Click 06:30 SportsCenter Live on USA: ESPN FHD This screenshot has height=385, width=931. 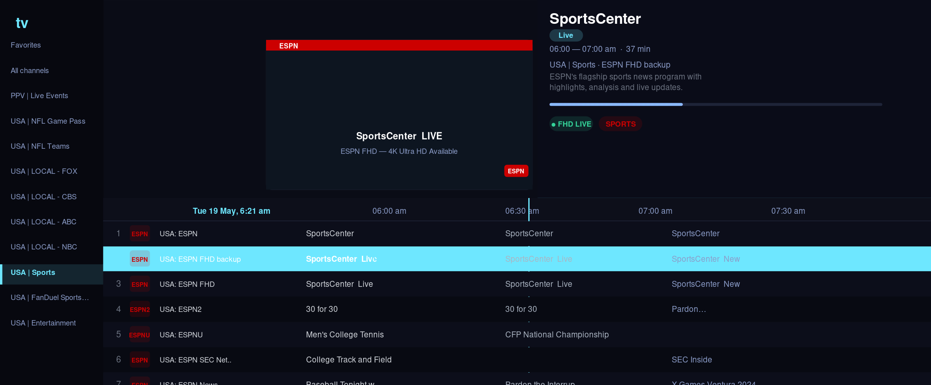(x=539, y=284)
